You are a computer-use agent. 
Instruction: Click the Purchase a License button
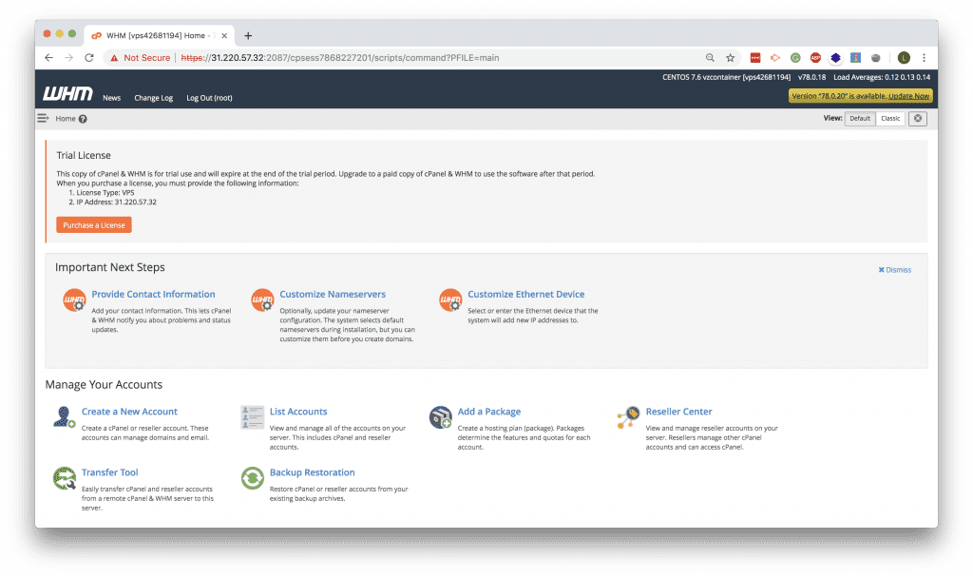coord(95,224)
